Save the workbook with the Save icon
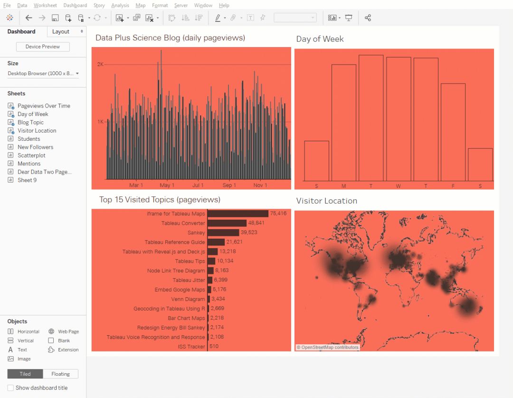Image resolution: width=513 pixels, height=398 pixels. (x=55, y=18)
